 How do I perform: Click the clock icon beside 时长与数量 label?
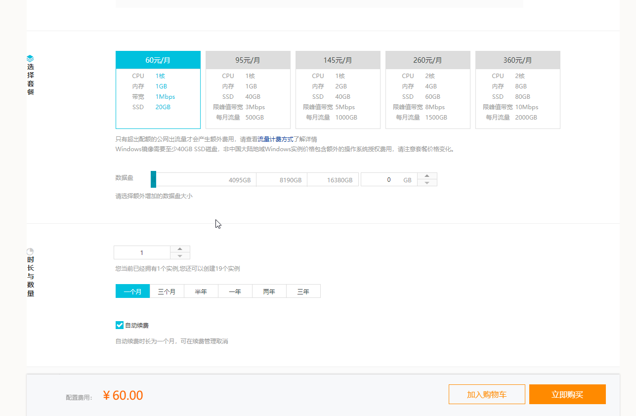[x=30, y=251]
